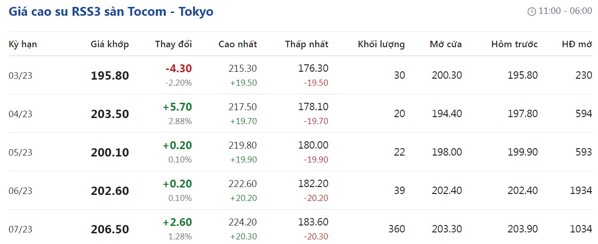
Task: Click the 04/23 contract term
Action: (x=20, y=114)
